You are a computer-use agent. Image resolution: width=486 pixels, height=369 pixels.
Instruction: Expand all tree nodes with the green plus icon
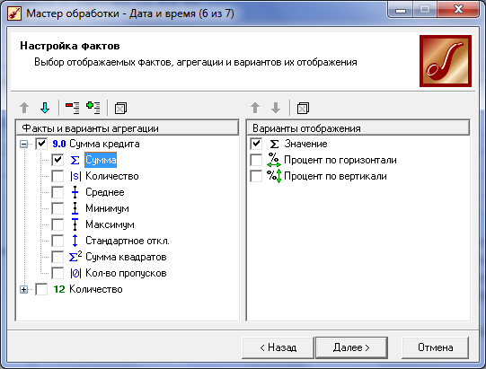93,108
